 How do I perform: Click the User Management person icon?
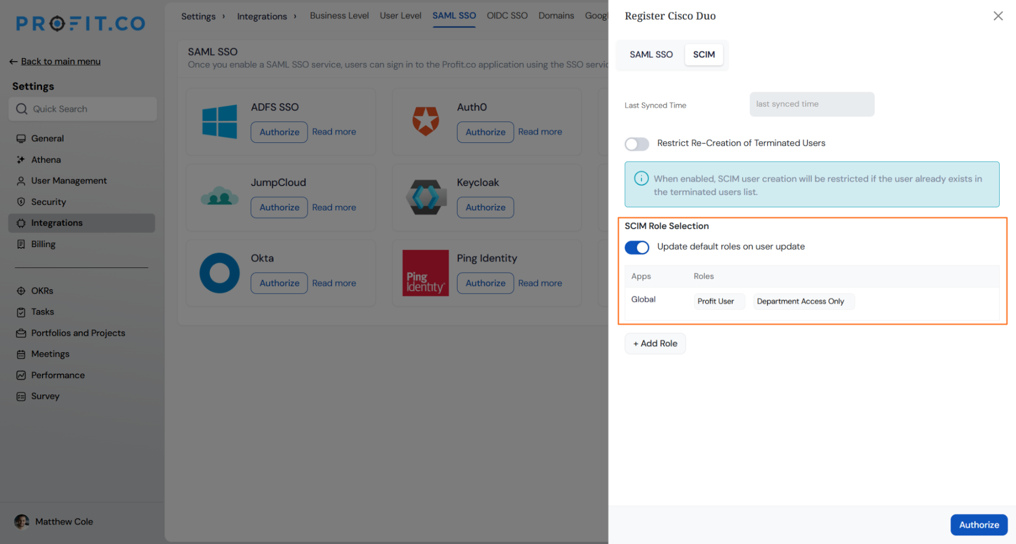tap(21, 180)
